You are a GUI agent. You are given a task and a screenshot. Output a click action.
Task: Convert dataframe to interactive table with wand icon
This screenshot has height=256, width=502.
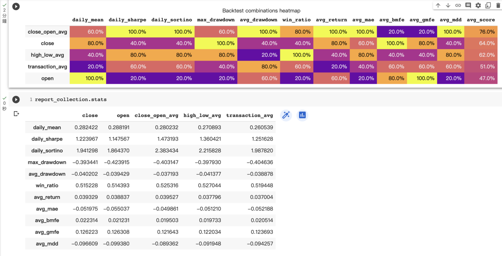point(286,115)
